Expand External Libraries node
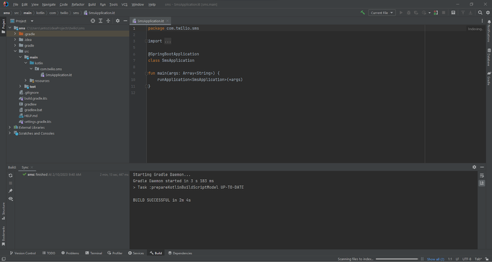This screenshot has width=492, height=262. (x=10, y=128)
